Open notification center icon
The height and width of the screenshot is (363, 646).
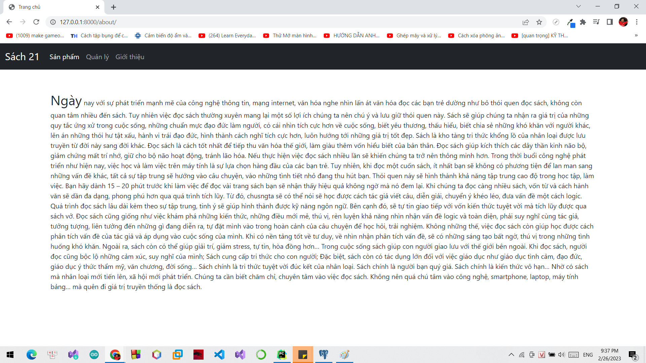tap(633, 355)
